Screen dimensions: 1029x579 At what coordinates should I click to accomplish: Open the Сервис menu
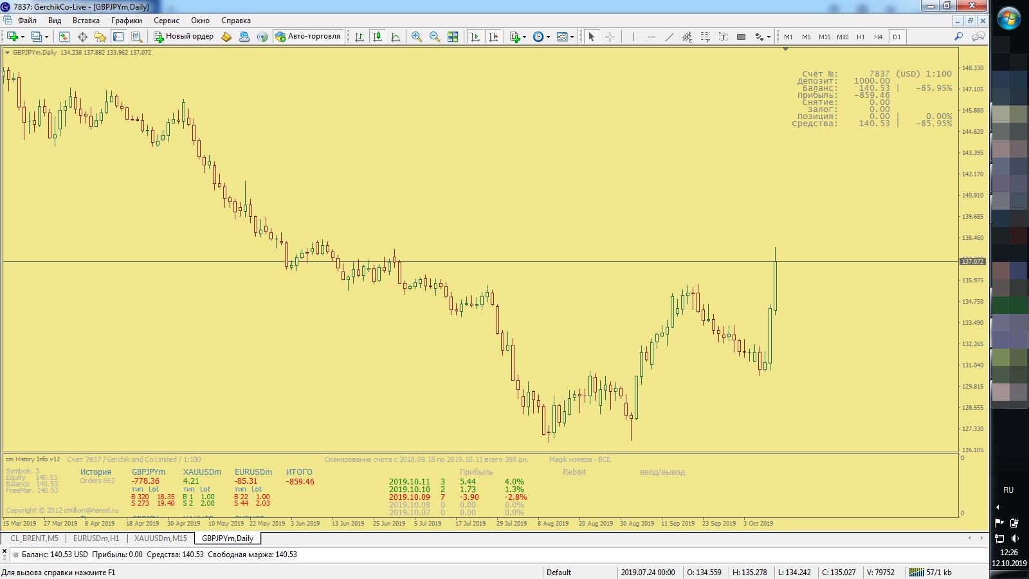[x=167, y=21]
